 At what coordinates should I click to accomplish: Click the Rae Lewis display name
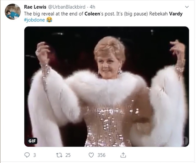click(35, 7)
